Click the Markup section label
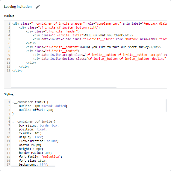This screenshot has width=171, height=171. 9,16
